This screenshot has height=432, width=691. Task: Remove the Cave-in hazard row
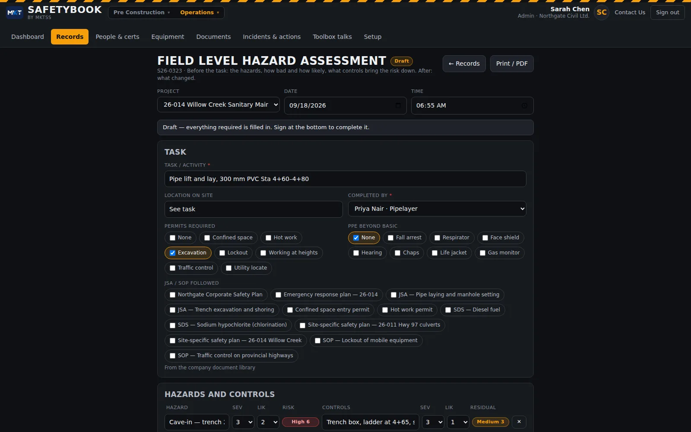point(519,422)
